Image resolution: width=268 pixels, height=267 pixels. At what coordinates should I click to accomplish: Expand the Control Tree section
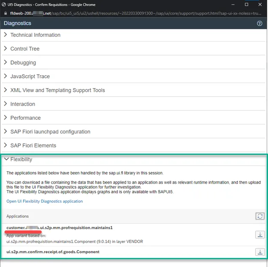[25, 49]
